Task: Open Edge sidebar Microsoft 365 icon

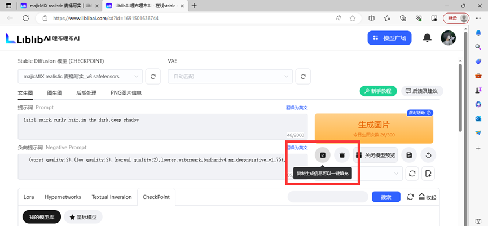Action: point(478,104)
